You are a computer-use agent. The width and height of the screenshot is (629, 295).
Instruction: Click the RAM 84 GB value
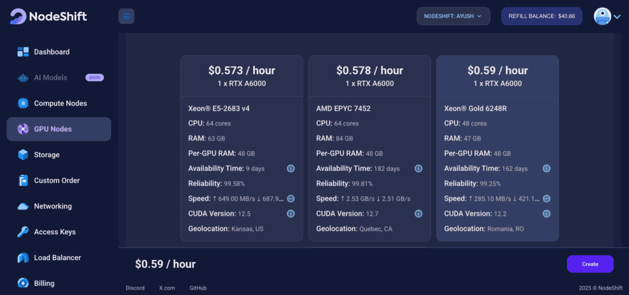point(344,138)
